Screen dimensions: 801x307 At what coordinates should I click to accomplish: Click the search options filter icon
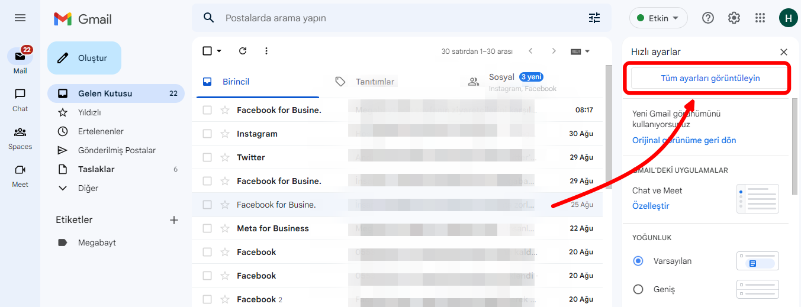click(x=594, y=18)
